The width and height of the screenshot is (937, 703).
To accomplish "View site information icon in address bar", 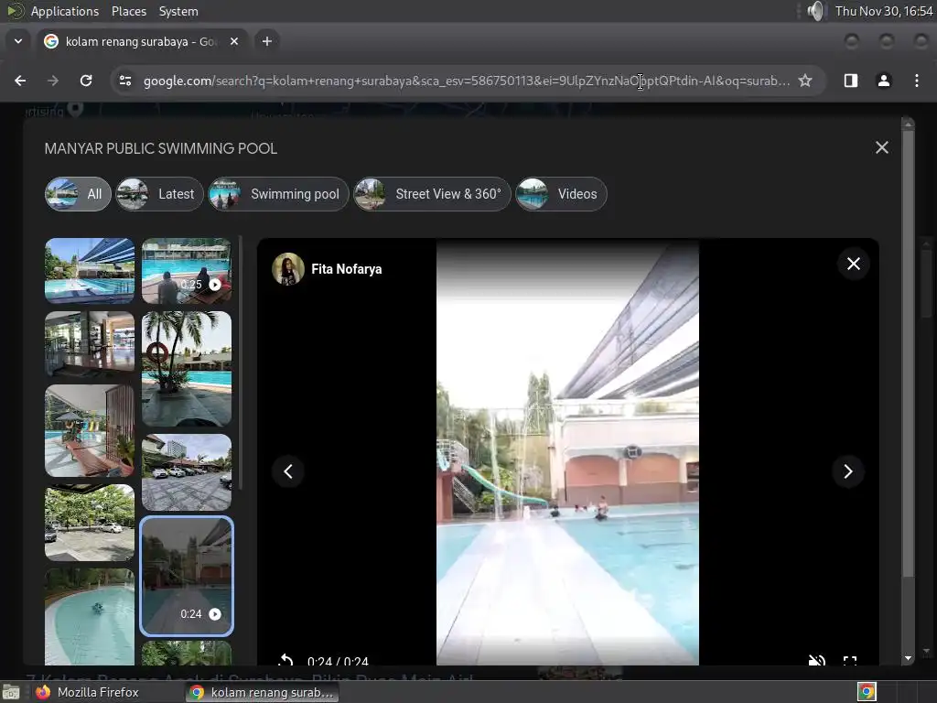I will (x=124, y=81).
